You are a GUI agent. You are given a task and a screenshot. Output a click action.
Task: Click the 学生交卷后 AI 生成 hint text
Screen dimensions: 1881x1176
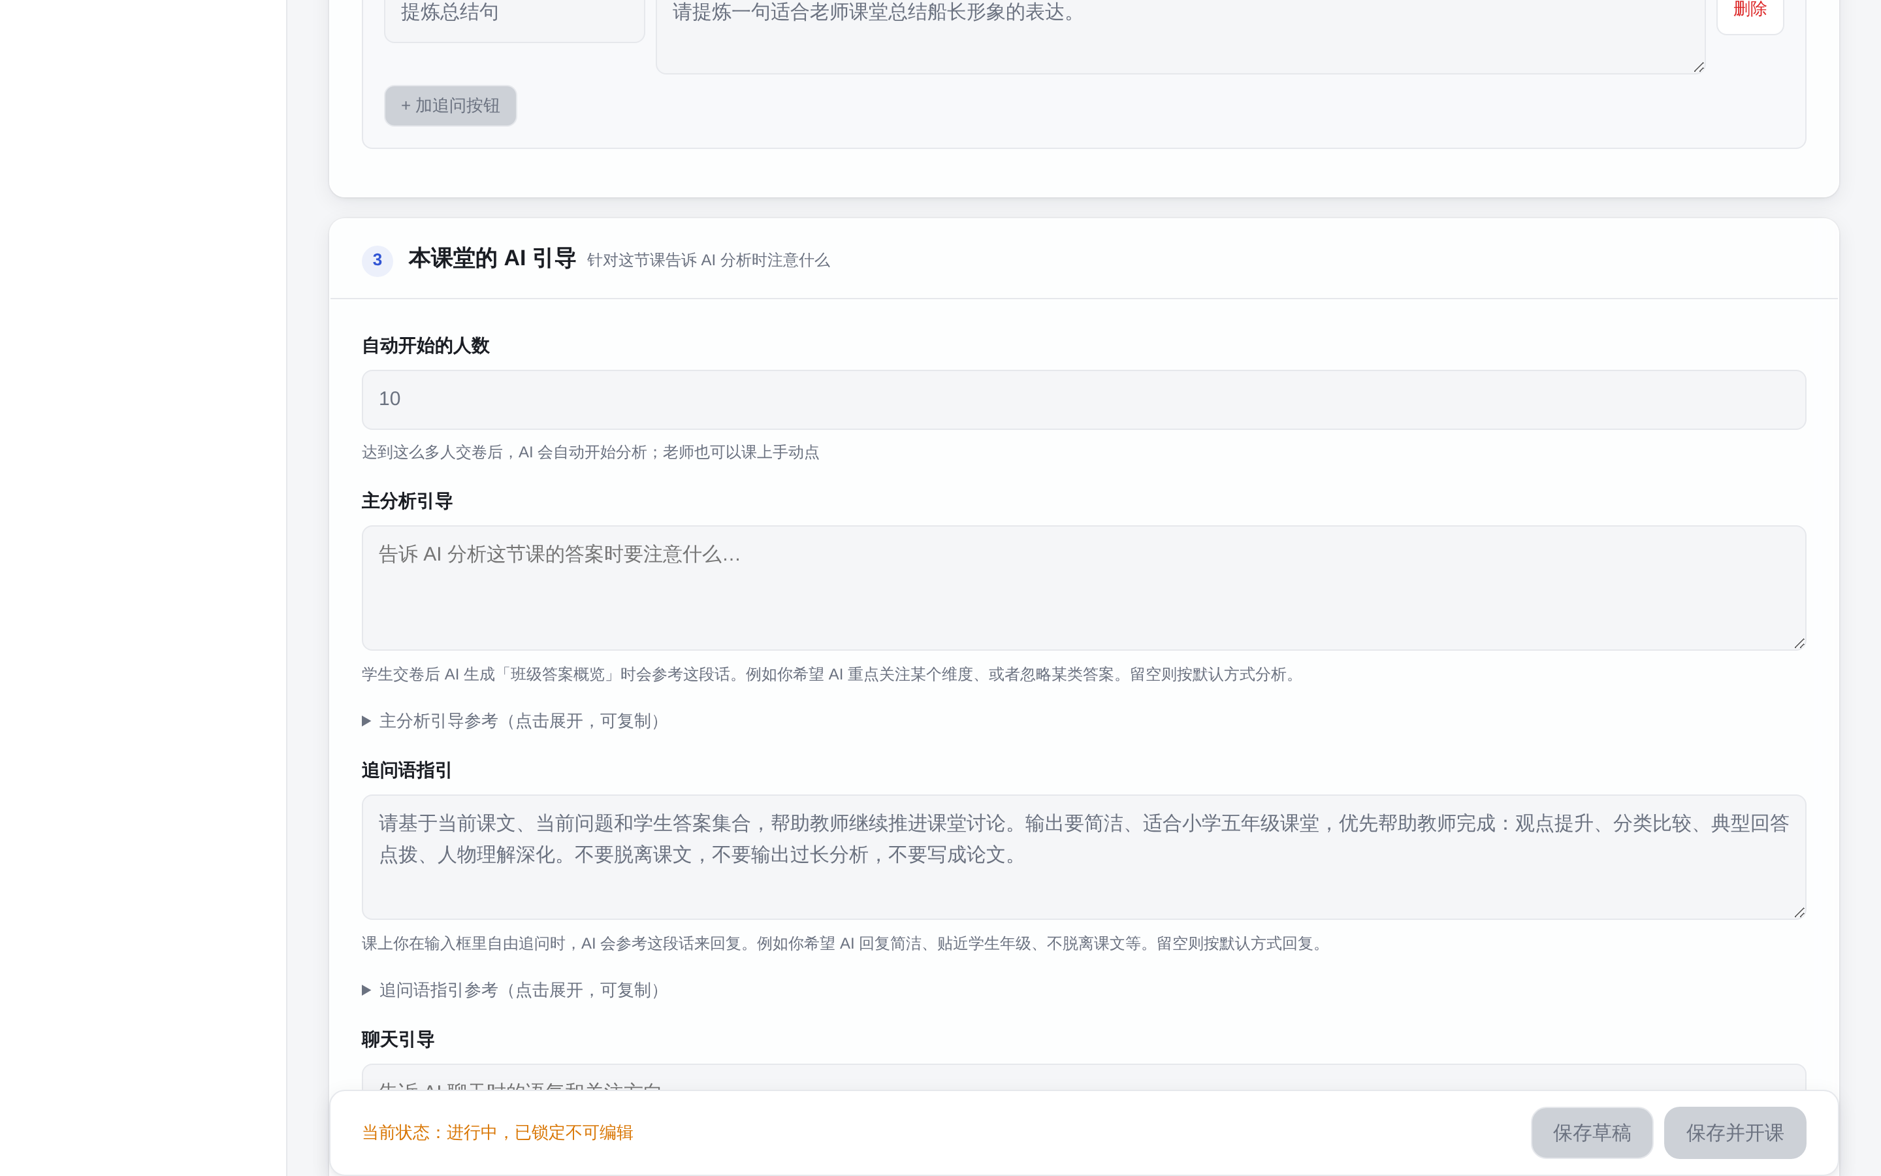coord(831,674)
